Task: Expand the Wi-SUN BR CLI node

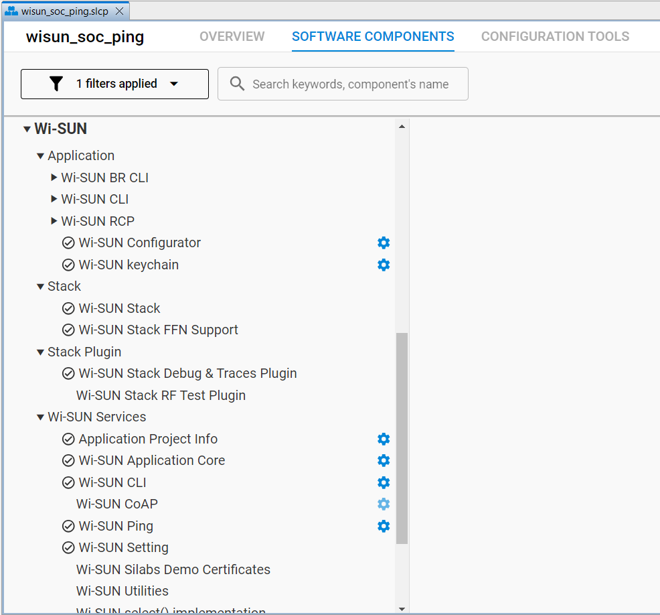Action: coord(54,178)
